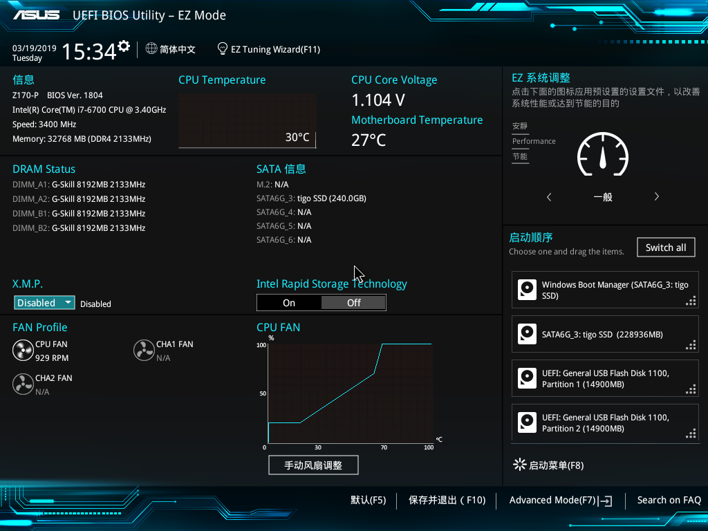Click 保存并退出 (F10)
The width and height of the screenshot is (708, 531).
point(447,501)
